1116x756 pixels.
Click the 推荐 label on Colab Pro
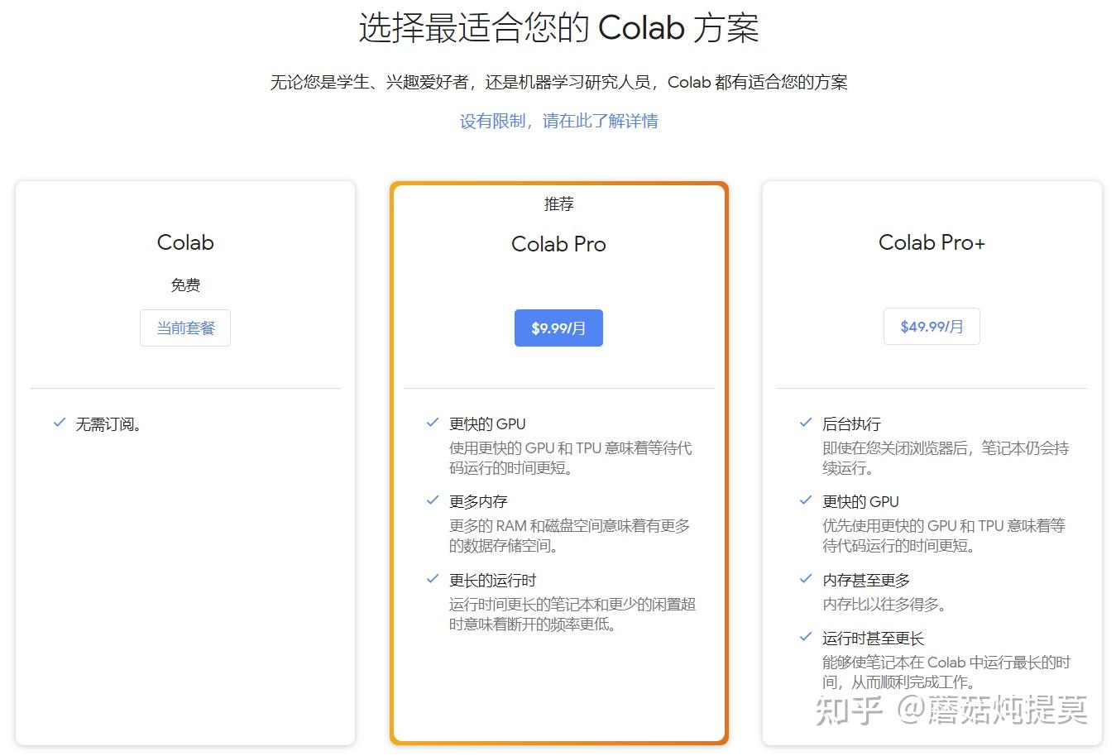pos(558,204)
